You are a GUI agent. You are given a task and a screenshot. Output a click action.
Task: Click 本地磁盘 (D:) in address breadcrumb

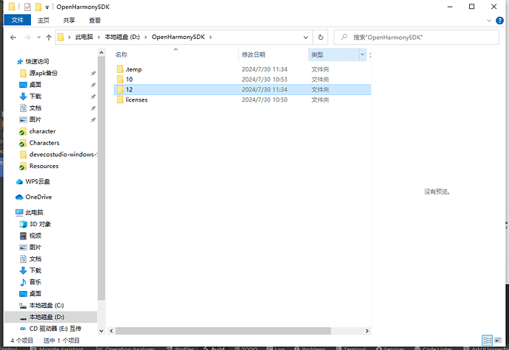point(122,37)
